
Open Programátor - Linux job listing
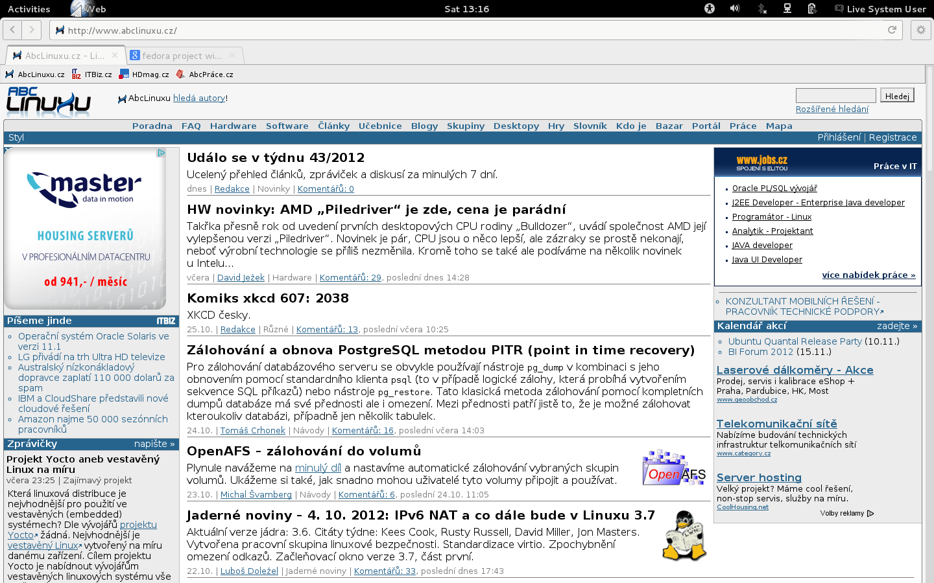tap(772, 217)
